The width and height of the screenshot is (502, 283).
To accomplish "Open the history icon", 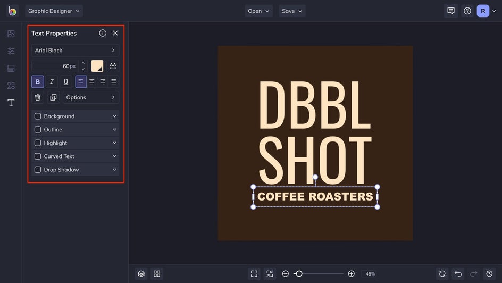I will click(489, 274).
